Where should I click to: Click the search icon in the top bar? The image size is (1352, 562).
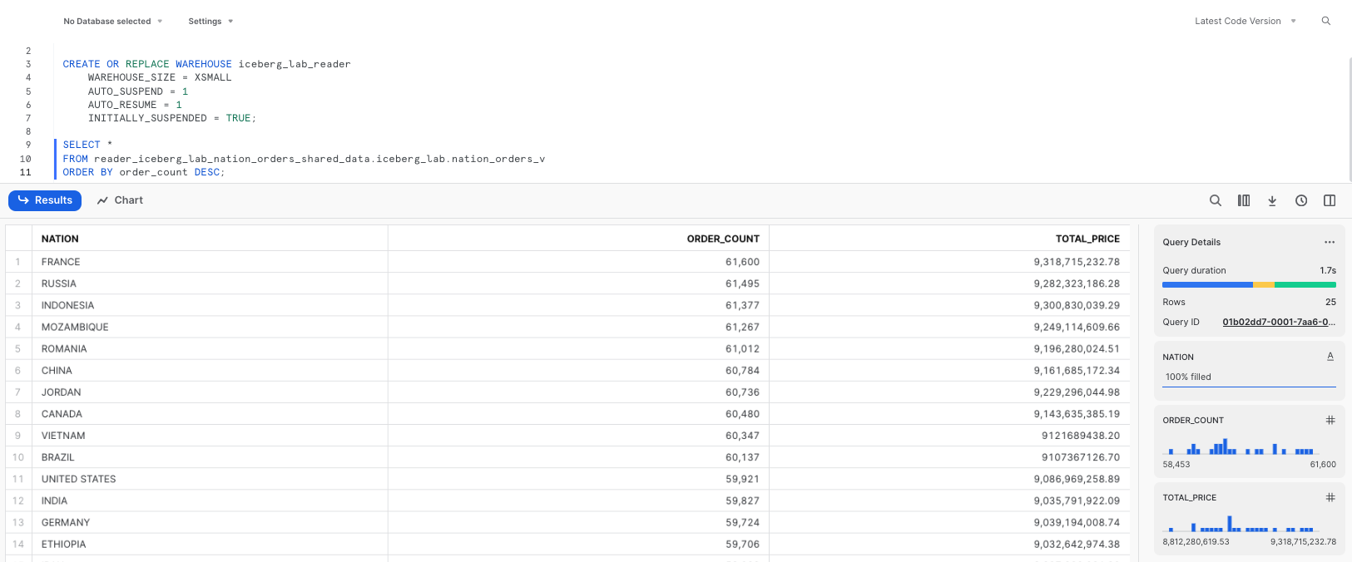(1326, 21)
